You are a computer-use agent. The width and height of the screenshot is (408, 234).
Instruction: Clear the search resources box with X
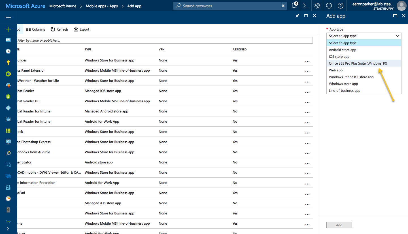[283, 6]
